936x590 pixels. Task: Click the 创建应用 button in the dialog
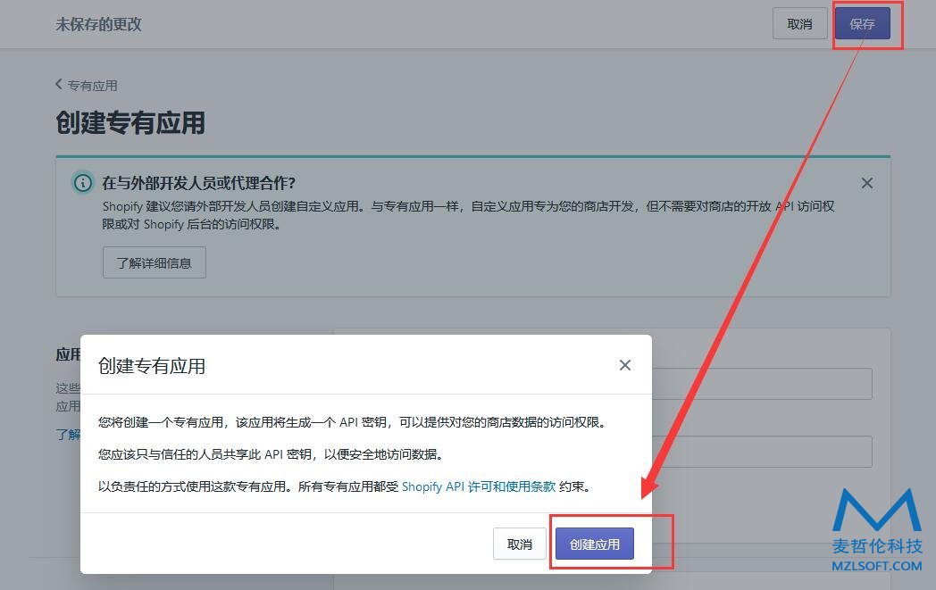pyautogui.click(x=594, y=544)
